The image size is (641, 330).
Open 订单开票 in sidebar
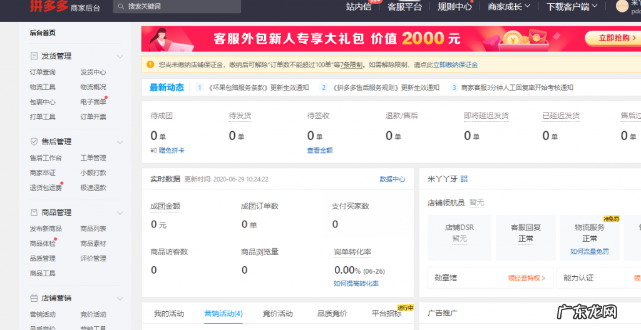click(93, 117)
